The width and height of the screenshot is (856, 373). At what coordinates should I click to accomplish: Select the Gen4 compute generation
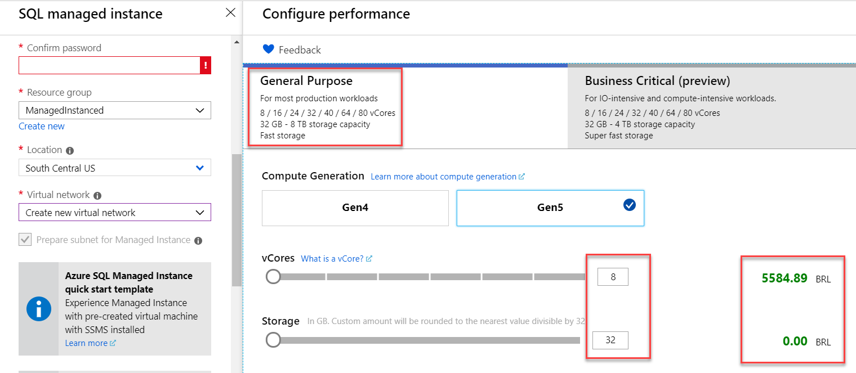(355, 208)
